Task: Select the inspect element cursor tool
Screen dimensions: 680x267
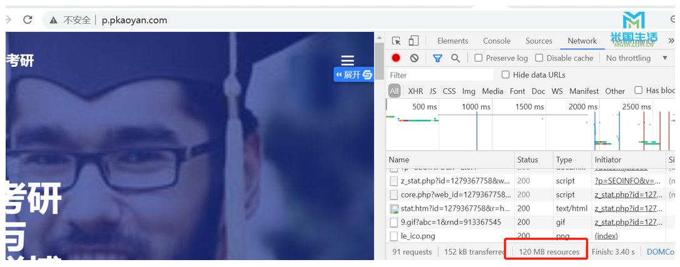Action: coord(397,41)
